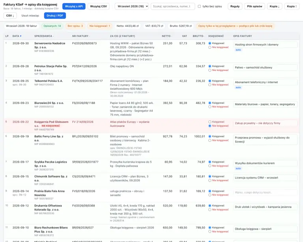
Task: Sort the table by the DATA column
Action: (x=17, y=36)
